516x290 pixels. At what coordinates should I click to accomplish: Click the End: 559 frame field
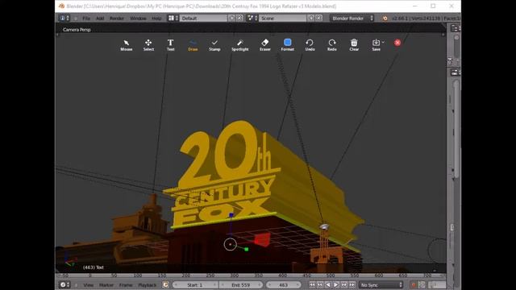tap(240, 284)
